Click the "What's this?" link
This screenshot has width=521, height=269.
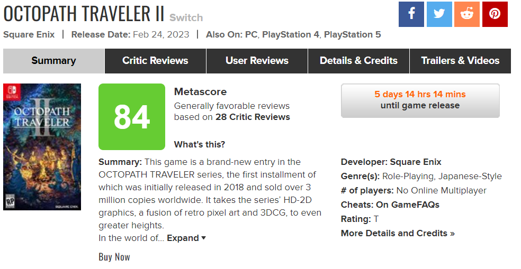pos(200,144)
